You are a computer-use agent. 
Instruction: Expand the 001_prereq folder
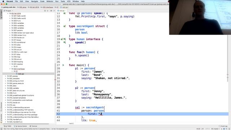point(6,76)
